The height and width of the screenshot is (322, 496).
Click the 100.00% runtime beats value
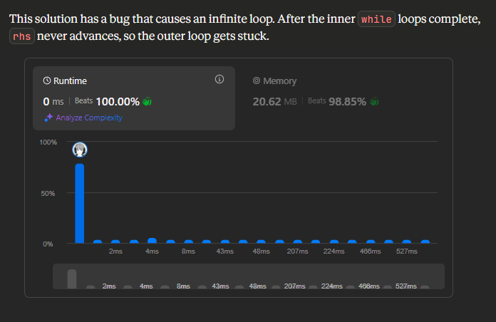[x=118, y=102]
